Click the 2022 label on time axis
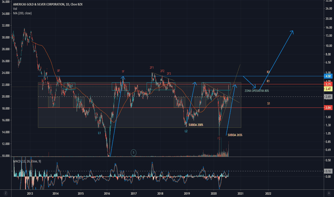334x197 pixels. tap(268, 193)
